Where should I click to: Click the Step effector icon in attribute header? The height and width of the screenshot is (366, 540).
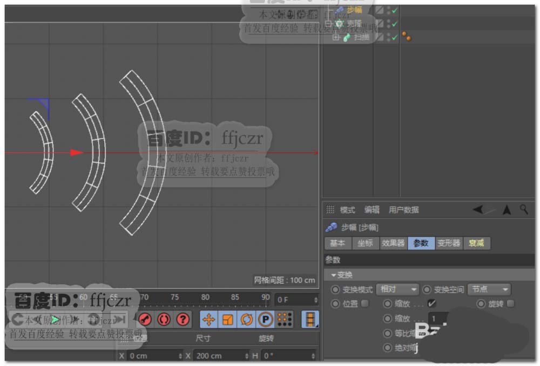click(x=332, y=227)
